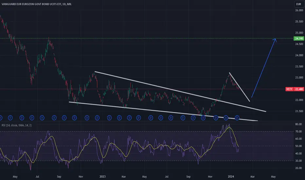305x180 pixels.
Task: Select the upper white wedge trendline
Action: (180, 91)
